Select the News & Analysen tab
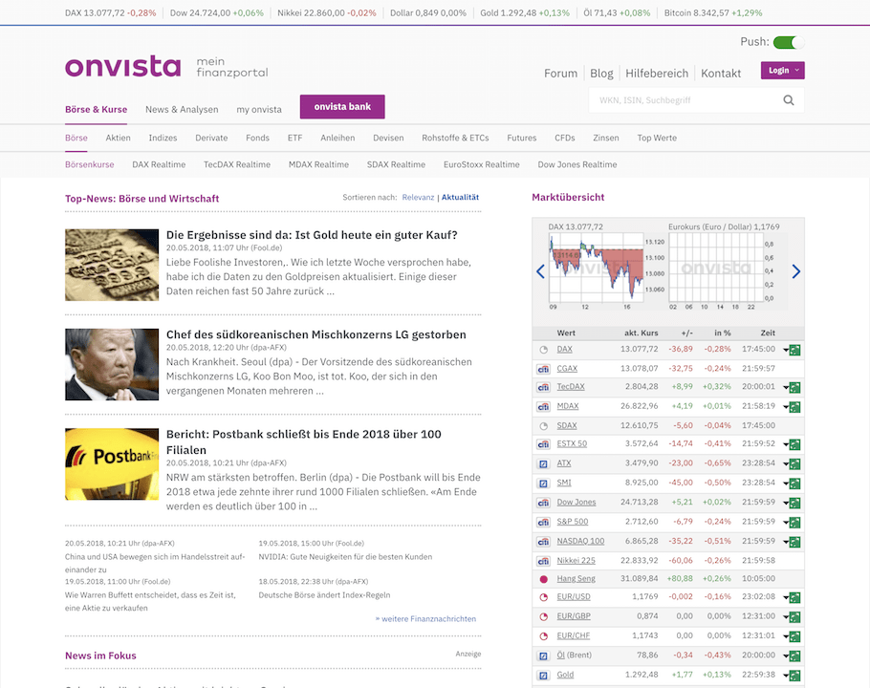This screenshot has width=870, height=688. 182,110
